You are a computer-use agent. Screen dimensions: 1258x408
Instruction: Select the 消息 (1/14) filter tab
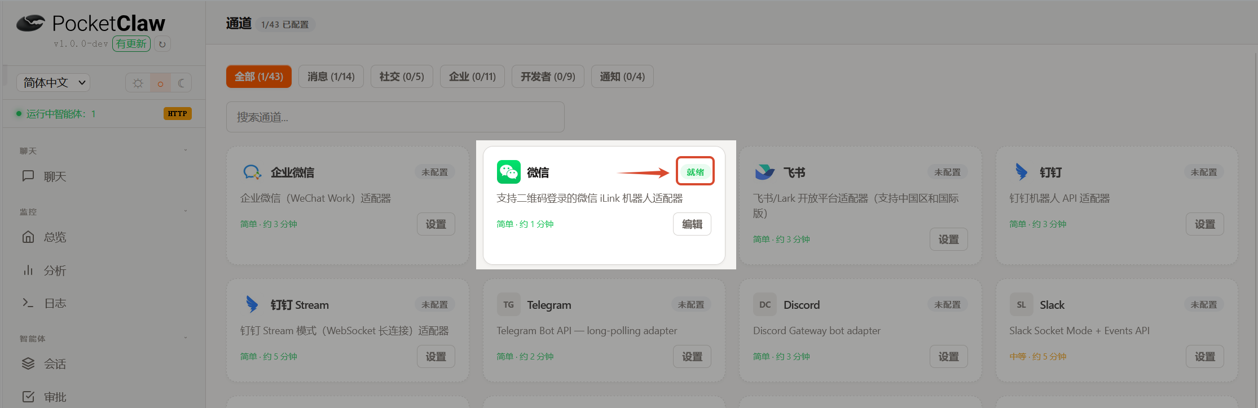(331, 77)
